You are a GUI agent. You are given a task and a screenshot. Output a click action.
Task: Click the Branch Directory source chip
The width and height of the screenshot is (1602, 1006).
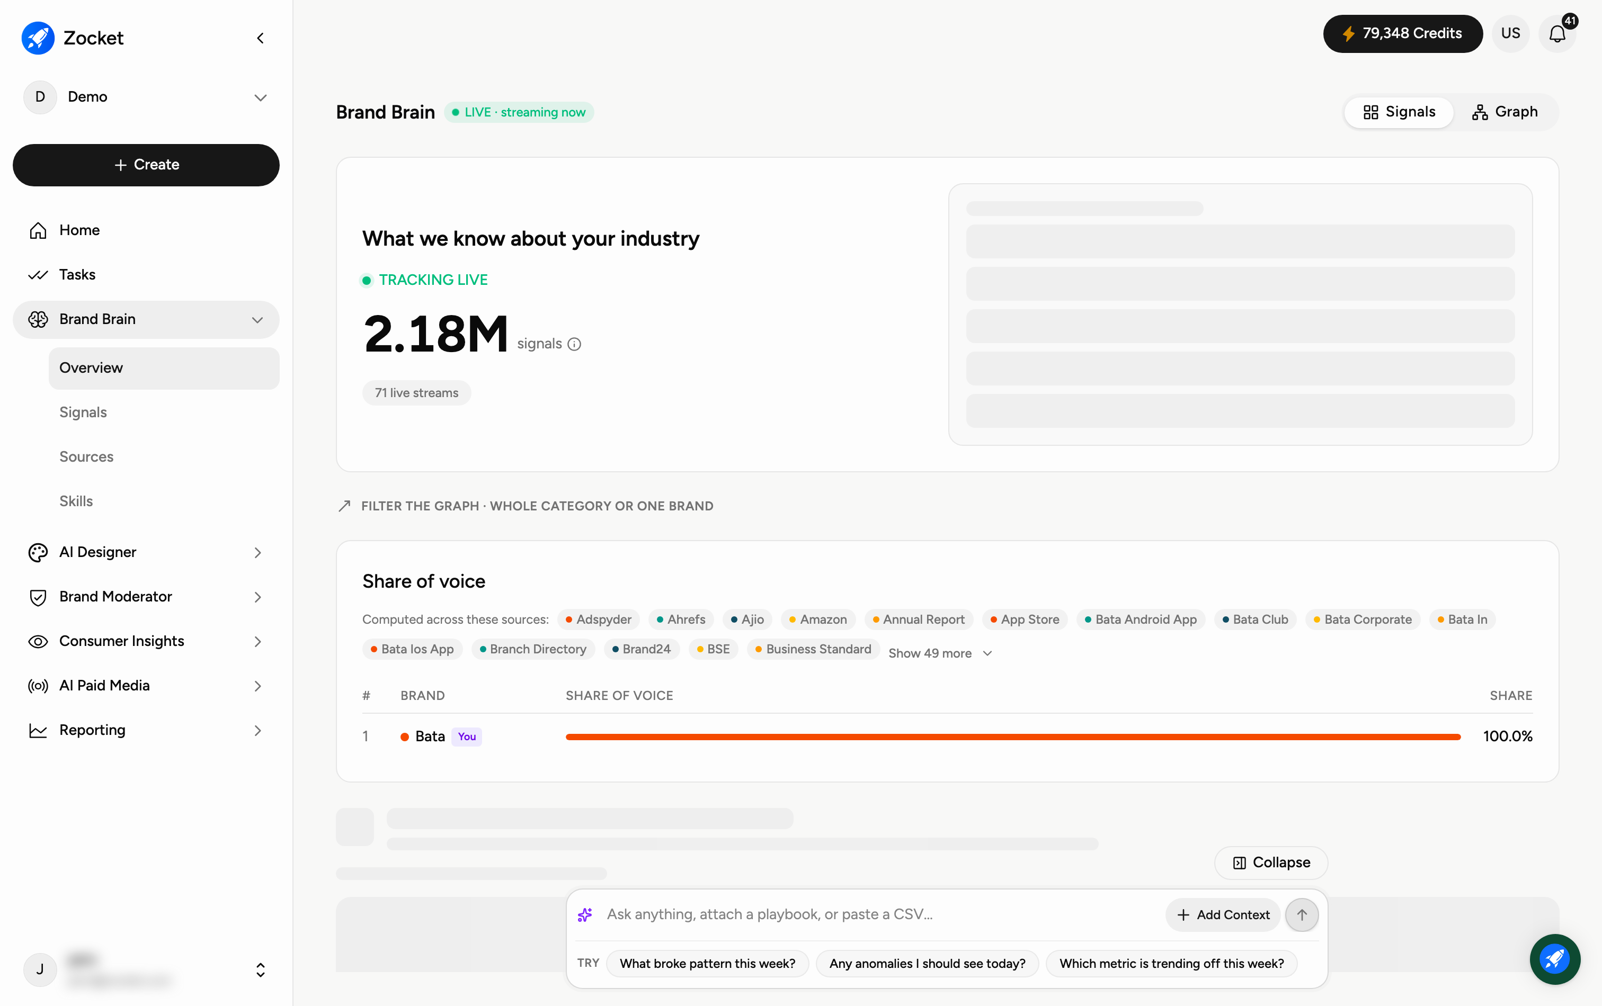[x=533, y=650]
